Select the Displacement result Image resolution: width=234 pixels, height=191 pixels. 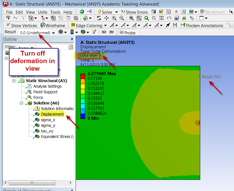click(x=52, y=114)
